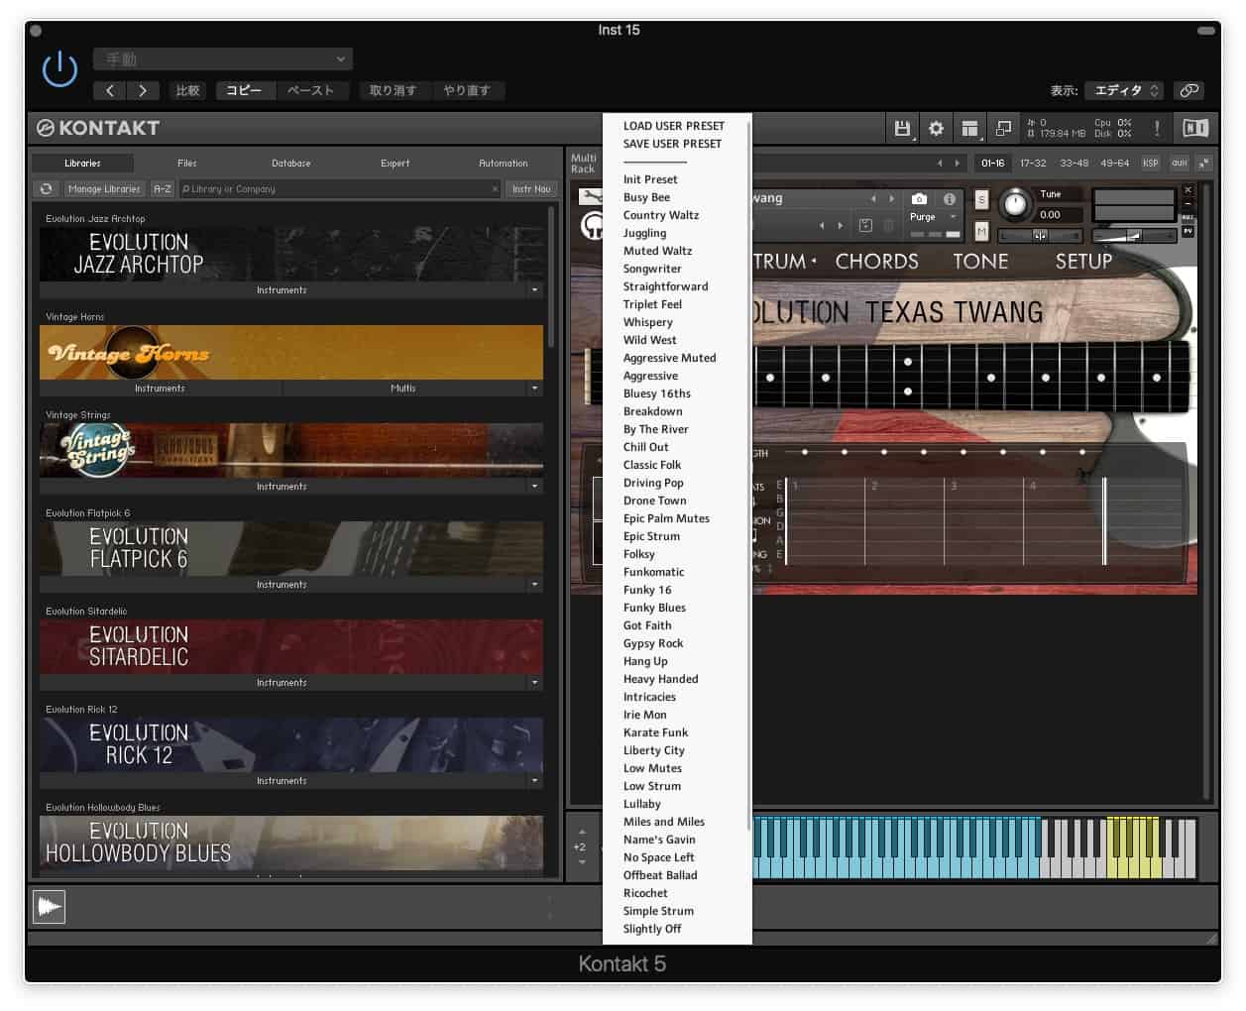The height and width of the screenshot is (1011, 1246).
Task: Go to previous plugin preset arrow
Action: 110,90
